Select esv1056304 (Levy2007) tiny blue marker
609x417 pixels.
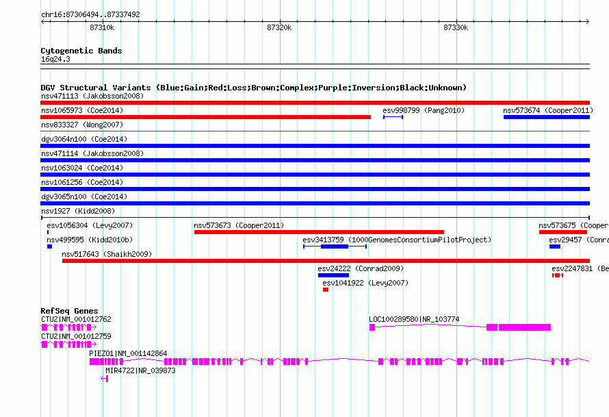tap(48, 232)
